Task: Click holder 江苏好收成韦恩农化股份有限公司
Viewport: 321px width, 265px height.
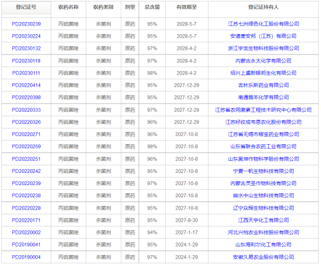Action: coord(264,122)
